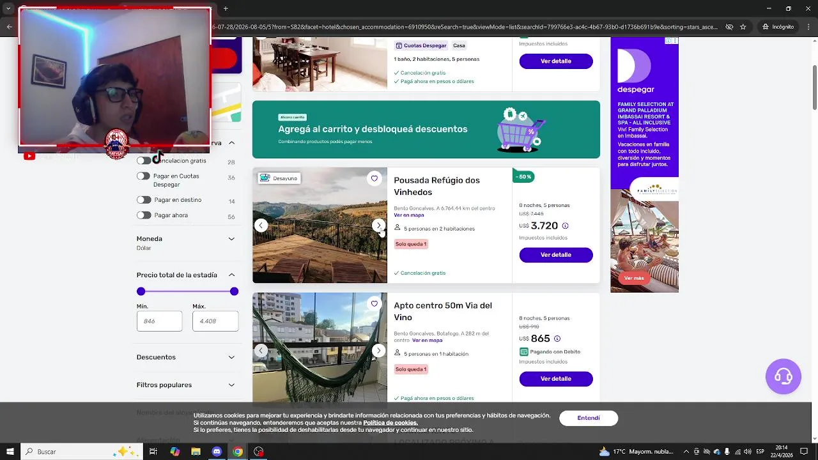Viewport: 818px width, 460px height.
Task: Enable the Pagar en destino filter
Action: 144,200
